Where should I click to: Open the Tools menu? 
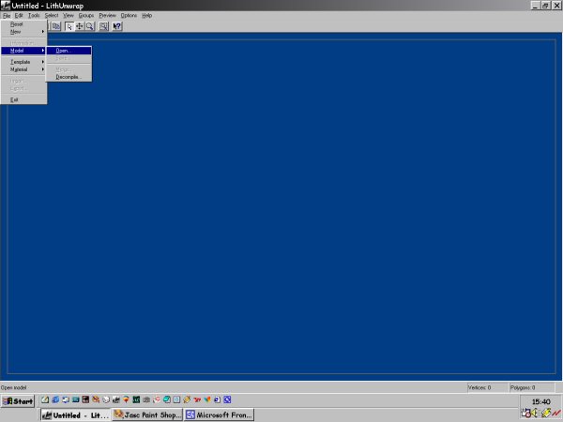34,15
